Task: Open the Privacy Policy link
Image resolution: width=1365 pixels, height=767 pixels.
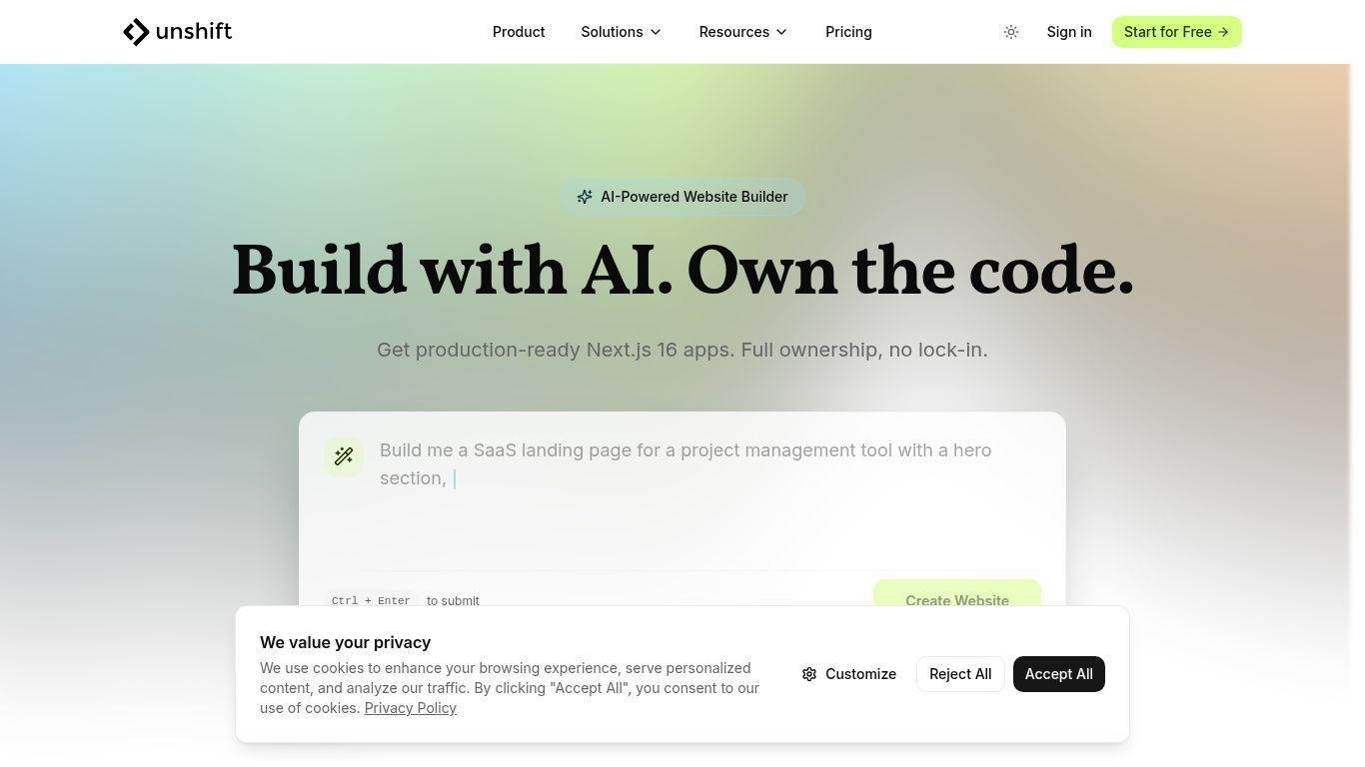Action: 411,708
